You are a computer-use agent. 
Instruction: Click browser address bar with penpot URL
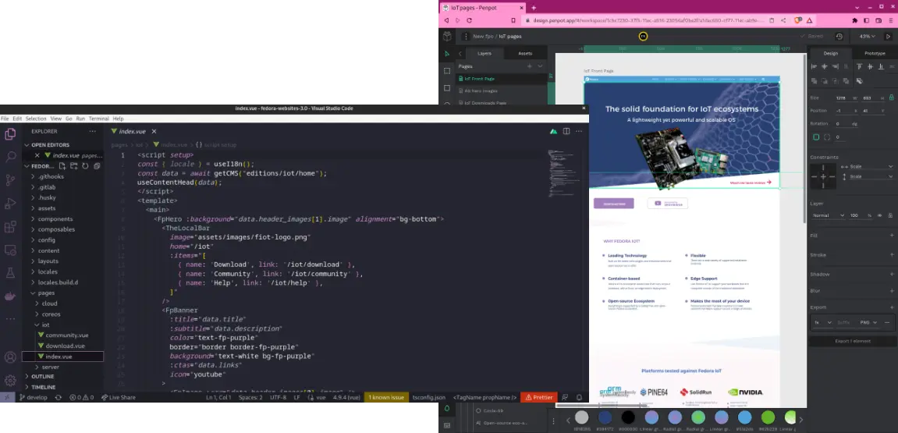(649, 20)
